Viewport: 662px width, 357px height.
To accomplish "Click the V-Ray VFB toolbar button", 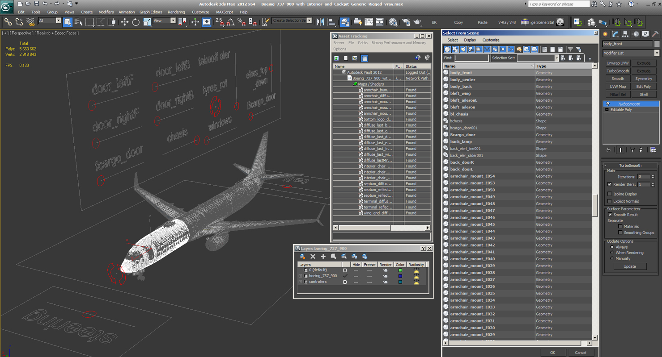I will pyautogui.click(x=507, y=22).
